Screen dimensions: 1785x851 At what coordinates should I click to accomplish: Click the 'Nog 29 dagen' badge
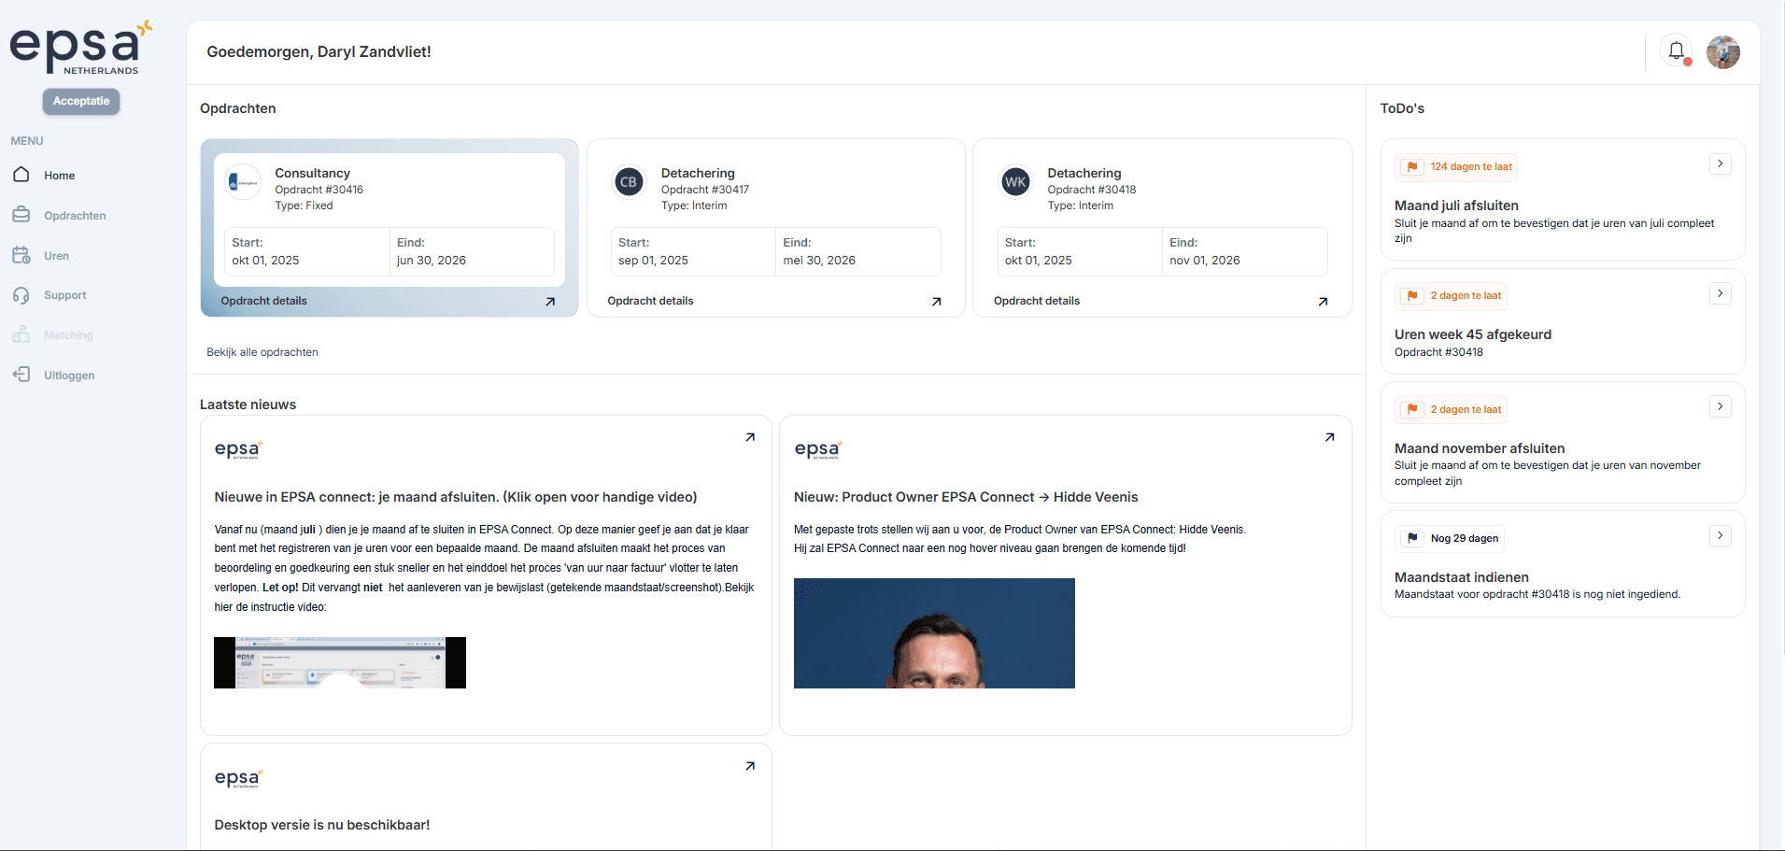tap(1450, 538)
